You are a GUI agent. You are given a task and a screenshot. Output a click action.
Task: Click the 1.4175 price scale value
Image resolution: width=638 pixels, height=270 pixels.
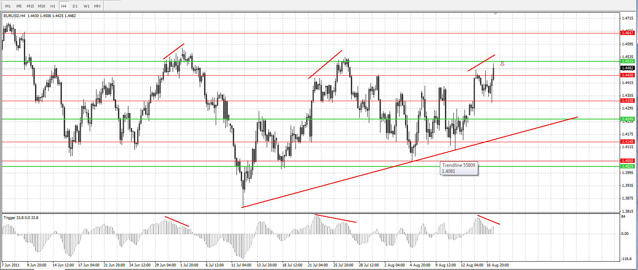[x=628, y=134]
